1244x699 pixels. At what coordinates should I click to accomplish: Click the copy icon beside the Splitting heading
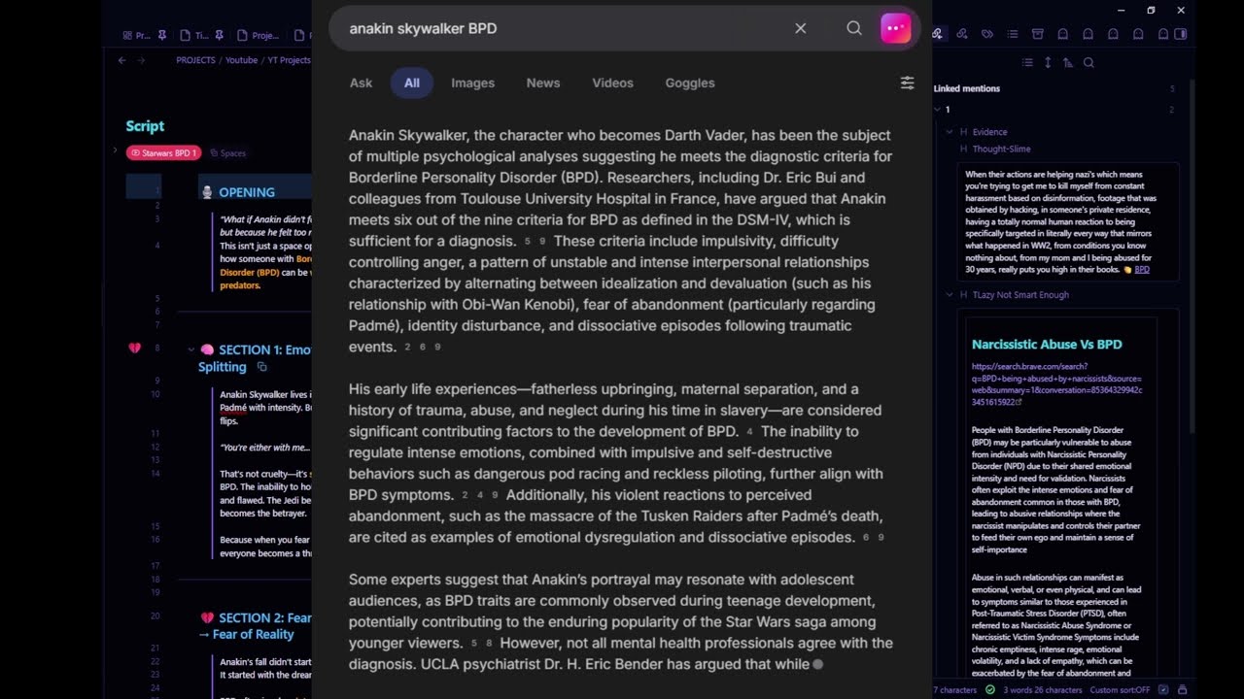point(261,367)
